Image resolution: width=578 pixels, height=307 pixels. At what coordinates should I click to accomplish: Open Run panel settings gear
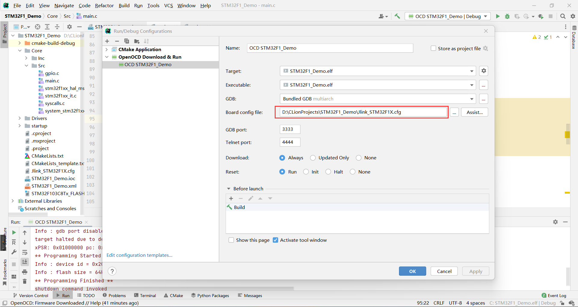[555, 222]
